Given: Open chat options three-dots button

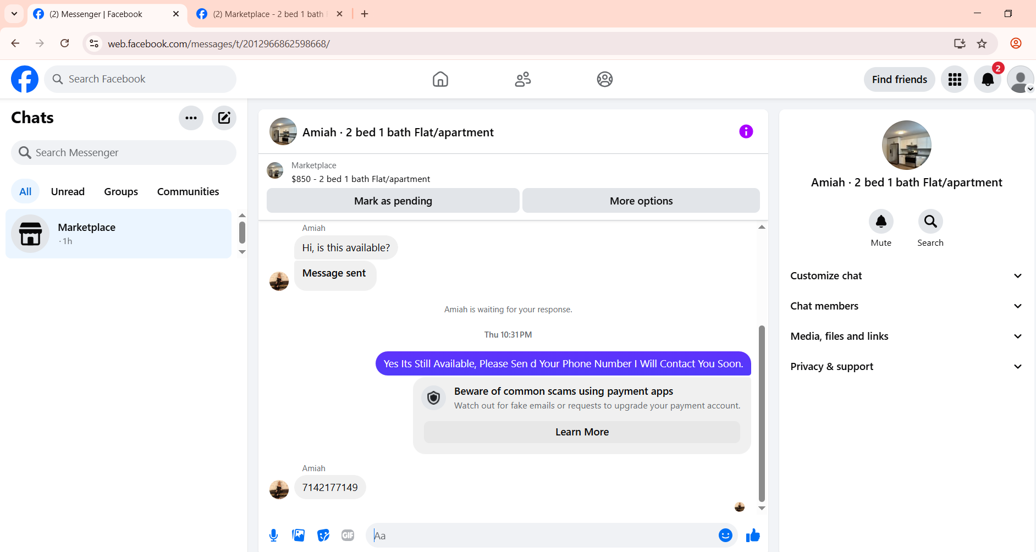Looking at the screenshot, I should pyautogui.click(x=191, y=118).
